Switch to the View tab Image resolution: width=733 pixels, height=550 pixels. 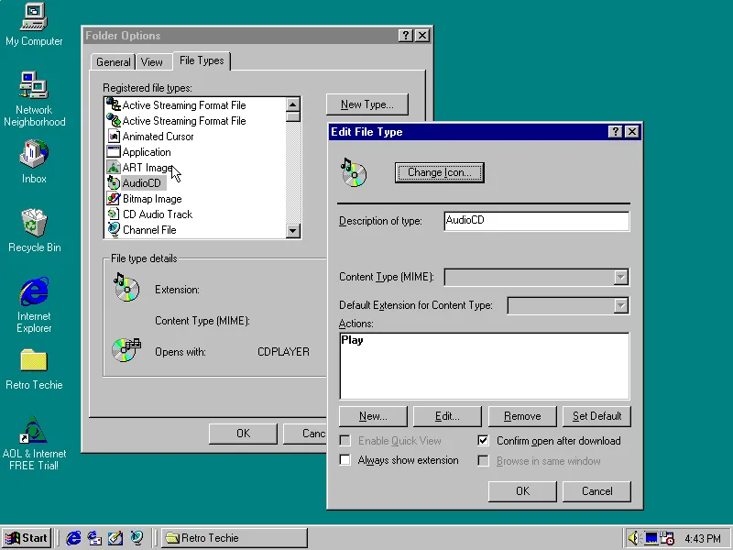[153, 61]
